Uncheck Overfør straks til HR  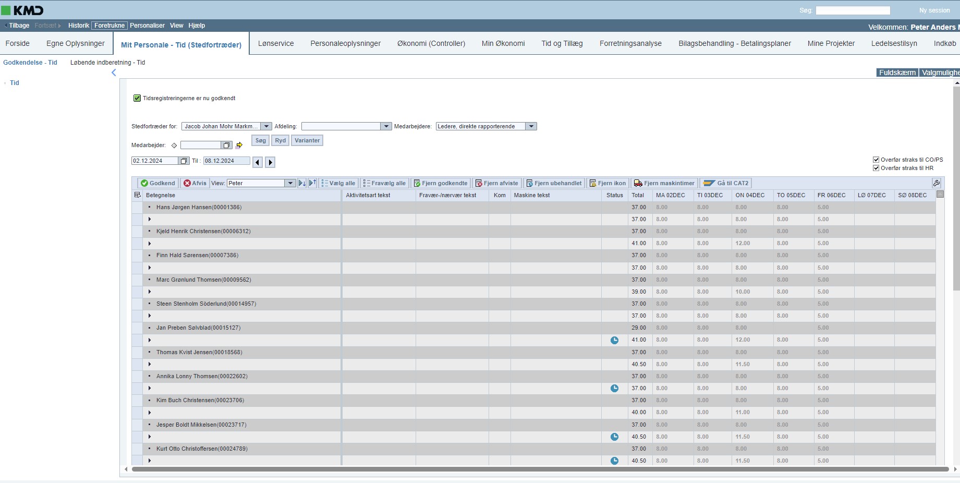[x=876, y=168]
